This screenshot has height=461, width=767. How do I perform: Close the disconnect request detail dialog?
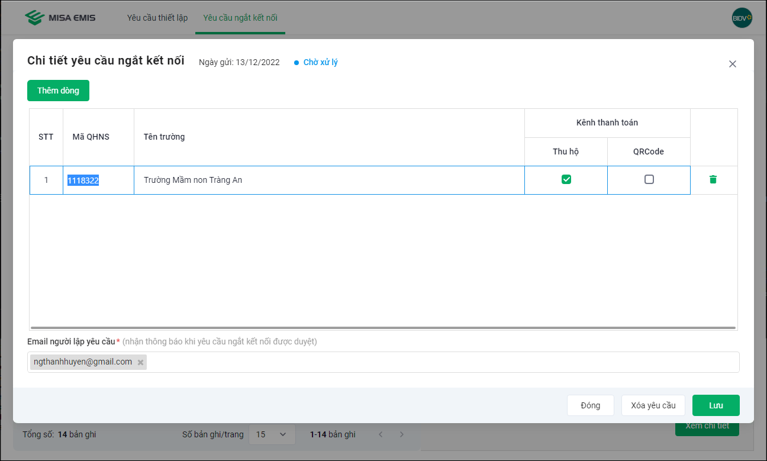(733, 64)
